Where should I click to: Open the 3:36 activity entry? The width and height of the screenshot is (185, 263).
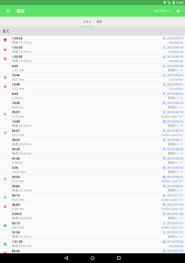tap(92, 170)
